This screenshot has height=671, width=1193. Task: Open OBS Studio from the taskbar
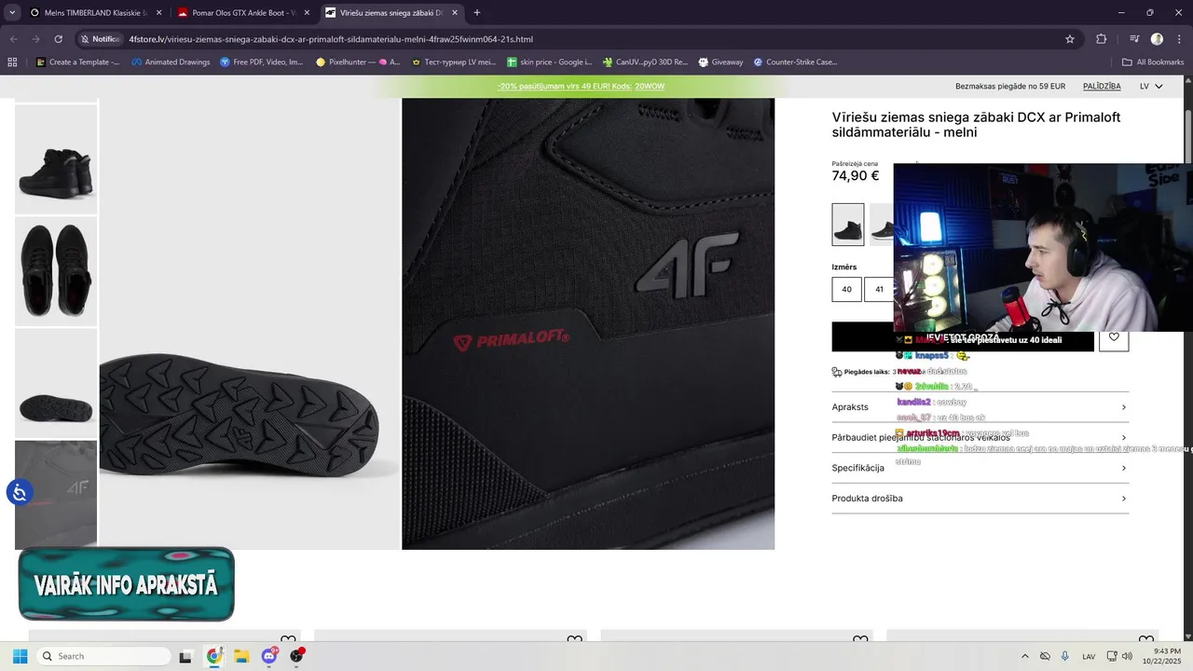tap(296, 656)
